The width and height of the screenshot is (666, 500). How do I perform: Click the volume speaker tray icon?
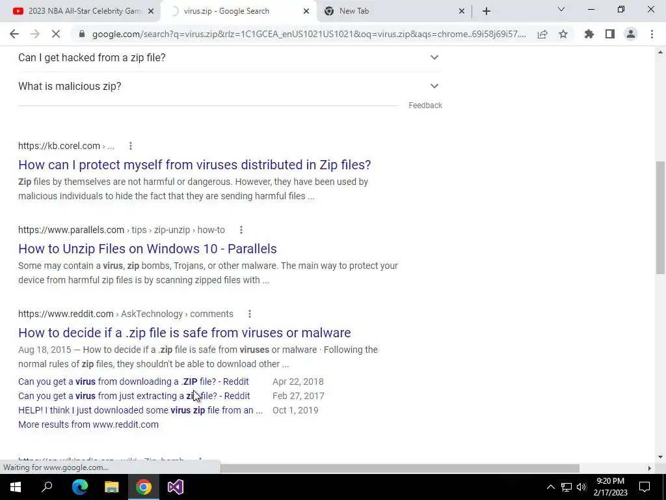581,487
